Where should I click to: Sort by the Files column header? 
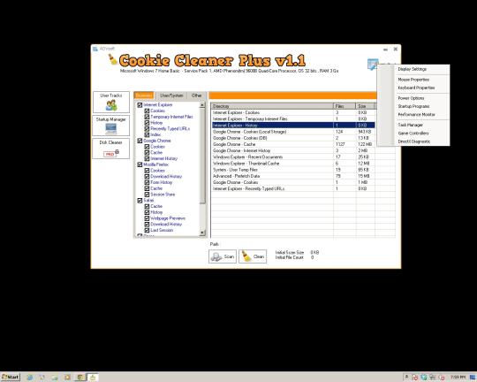344,106
